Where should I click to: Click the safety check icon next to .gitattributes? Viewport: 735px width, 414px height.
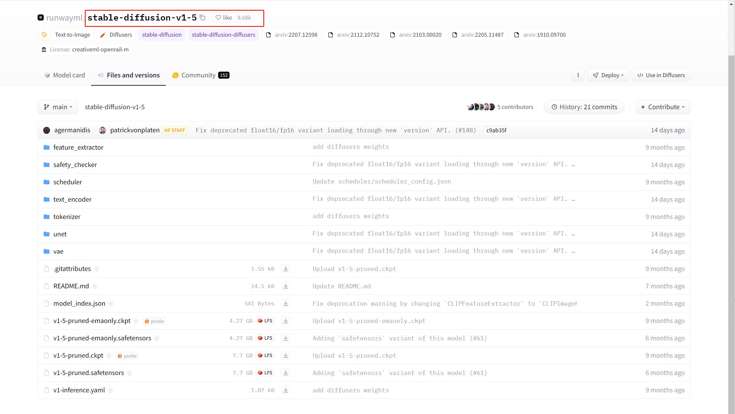tap(96, 269)
